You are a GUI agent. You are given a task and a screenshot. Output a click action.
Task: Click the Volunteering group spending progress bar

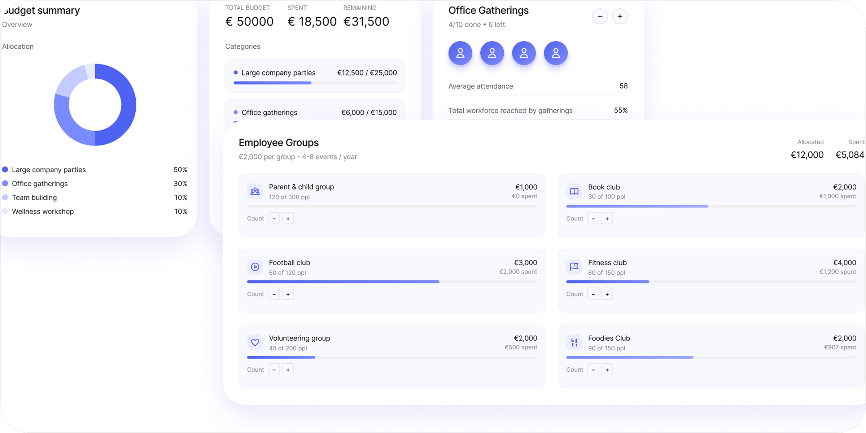pos(392,357)
